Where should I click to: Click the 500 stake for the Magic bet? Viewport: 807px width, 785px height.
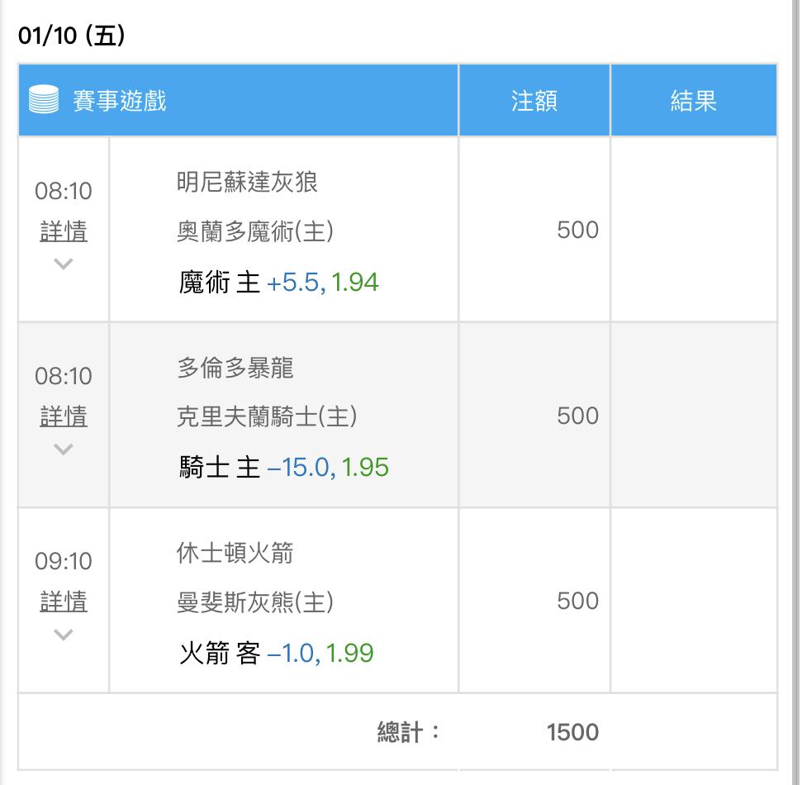pos(577,230)
